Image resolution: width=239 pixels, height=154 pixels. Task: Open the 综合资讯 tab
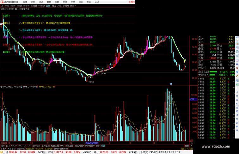point(30,149)
